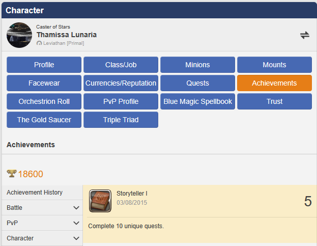Open the Blue Magic Spellbook
317x246 pixels.
click(x=198, y=101)
